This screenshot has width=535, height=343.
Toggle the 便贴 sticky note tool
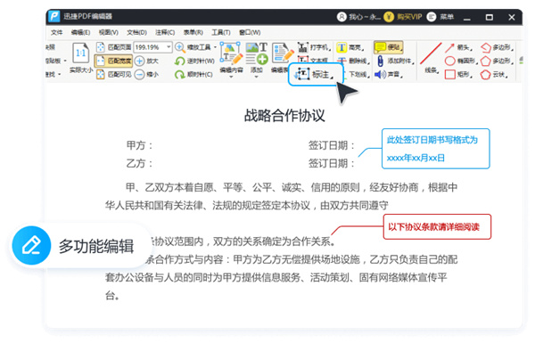(x=388, y=47)
